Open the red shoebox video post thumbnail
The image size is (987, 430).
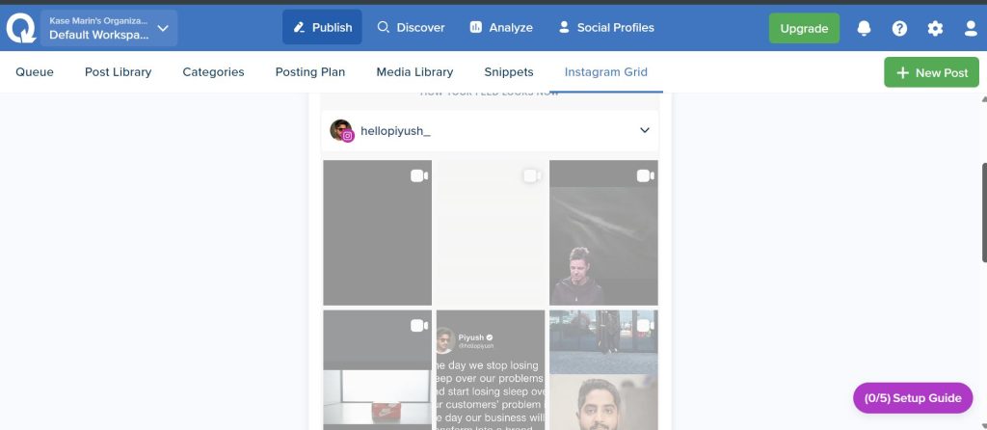[x=378, y=369]
